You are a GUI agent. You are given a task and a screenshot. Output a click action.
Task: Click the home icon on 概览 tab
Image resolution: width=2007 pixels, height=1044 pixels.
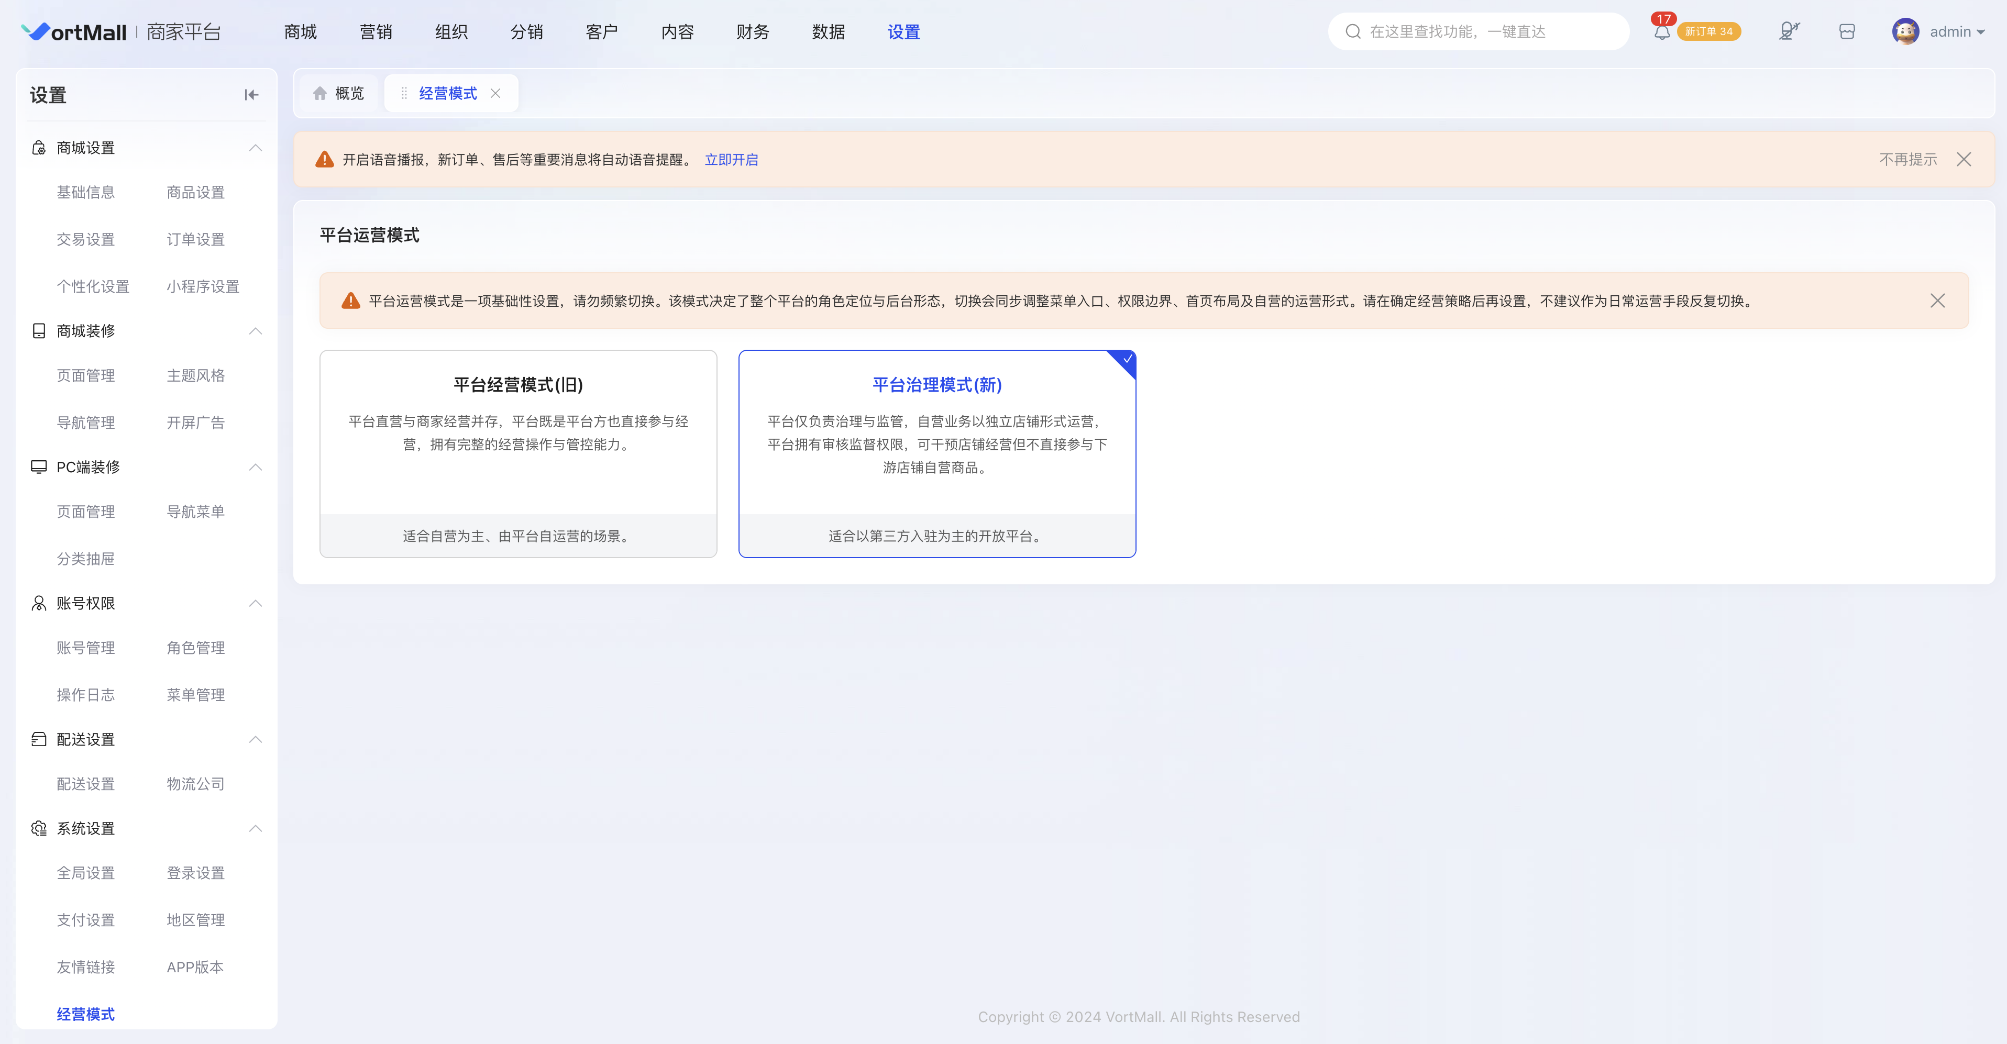[x=319, y=94]
